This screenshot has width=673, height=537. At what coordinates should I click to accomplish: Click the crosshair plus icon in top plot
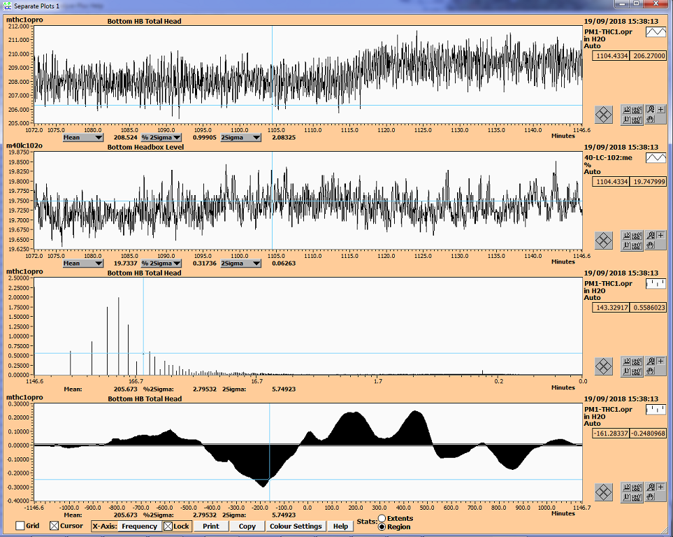click(x=661, y=109)
